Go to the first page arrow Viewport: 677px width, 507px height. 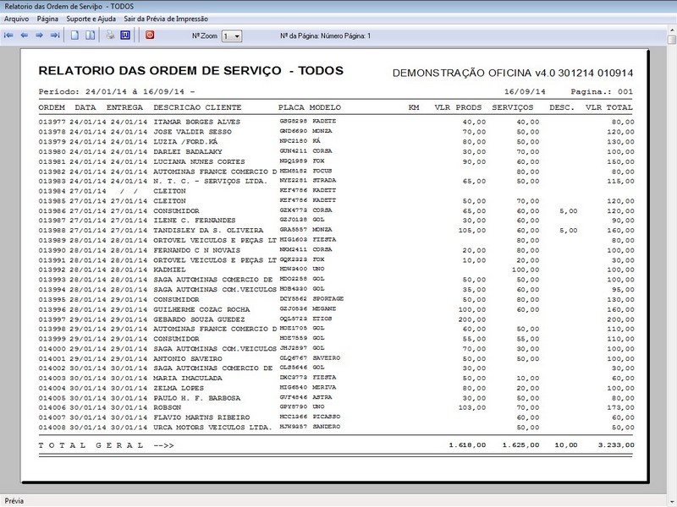click(x=8, y=35)
